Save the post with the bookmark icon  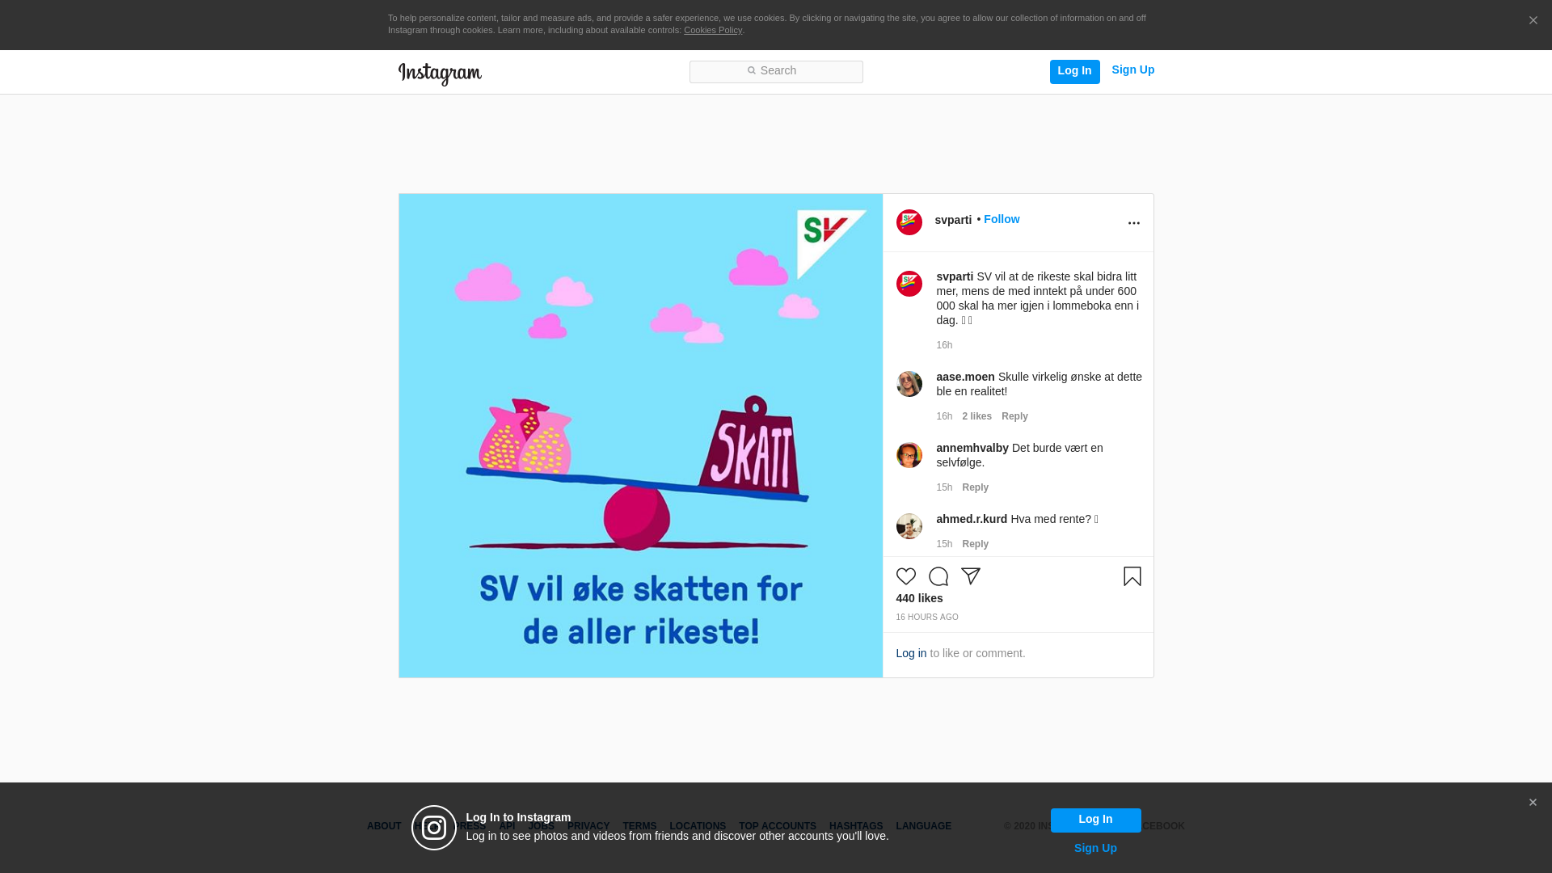[1132, 576]
